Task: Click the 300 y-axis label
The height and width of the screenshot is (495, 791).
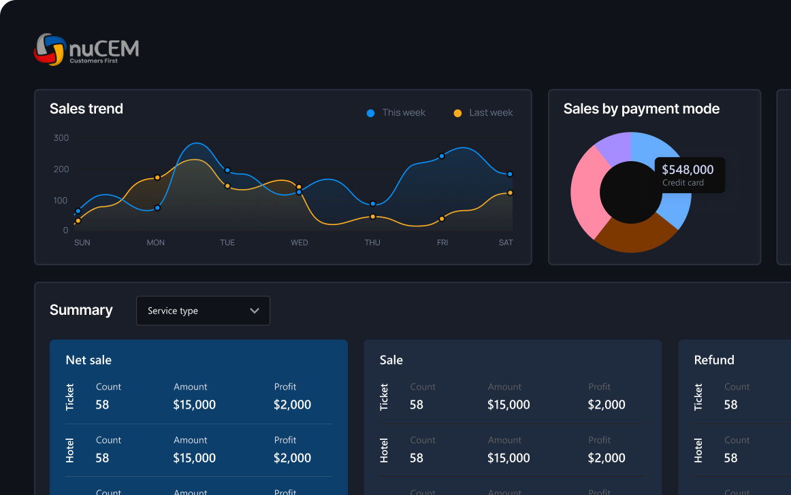Action: click(x=61, y=137)
